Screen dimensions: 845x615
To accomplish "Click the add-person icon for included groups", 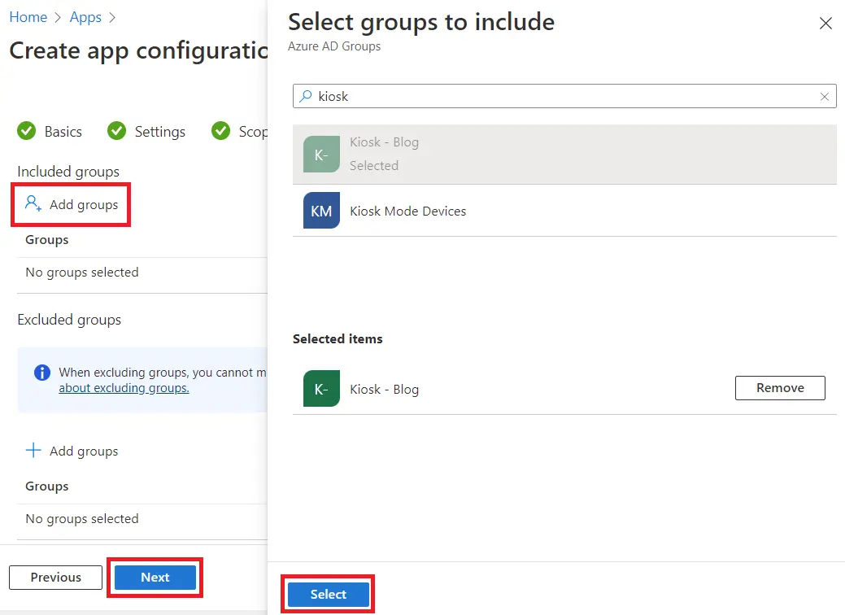I will click(33, 204).
